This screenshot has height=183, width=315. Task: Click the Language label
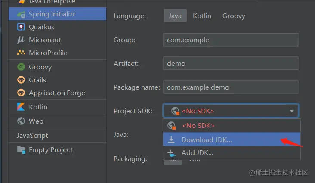[x=130, y=16]
